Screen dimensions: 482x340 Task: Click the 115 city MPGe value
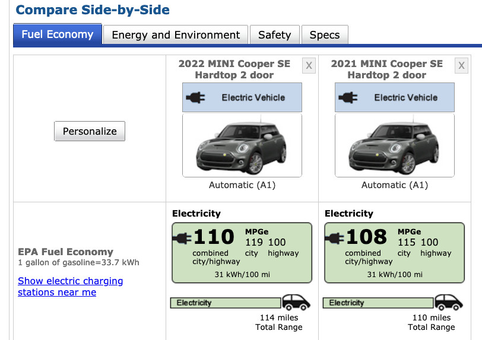click(x=407, y=242)
